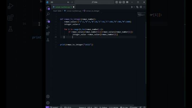The height and width of the screenshot is (108, 192).
Task: Run the Python file with play button
Action: tap(132, 7)
